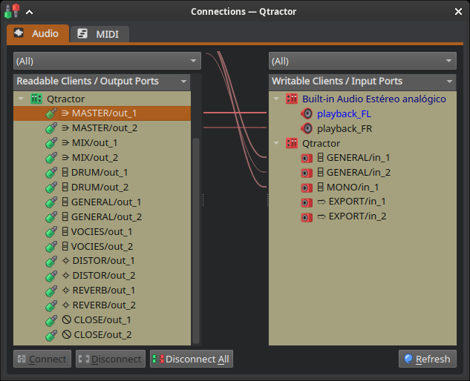This screenshot has width=470, height=381.
Task: Click the green Qtractor client icon in outputs
Action: click(x=36, y=99)
